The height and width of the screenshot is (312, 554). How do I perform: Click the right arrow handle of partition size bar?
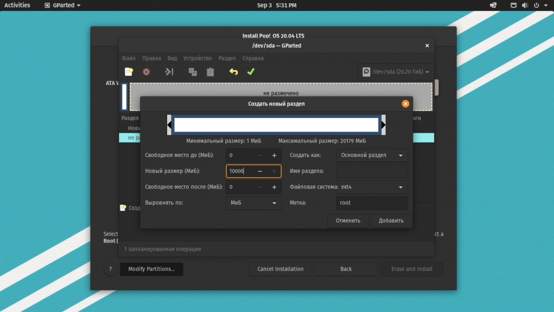click(x=384, y=125)
